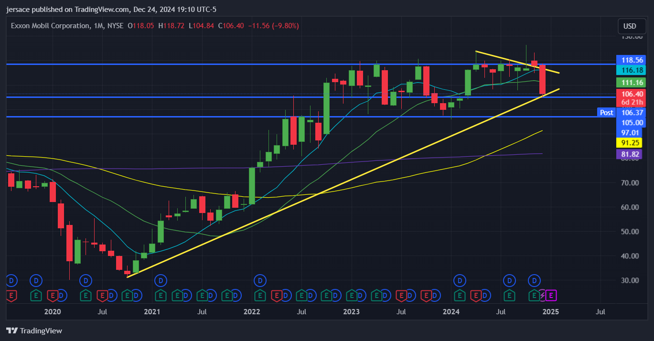Click the Post market price tag
Viewport: 654px width, 341px height.
click(606, 113)
